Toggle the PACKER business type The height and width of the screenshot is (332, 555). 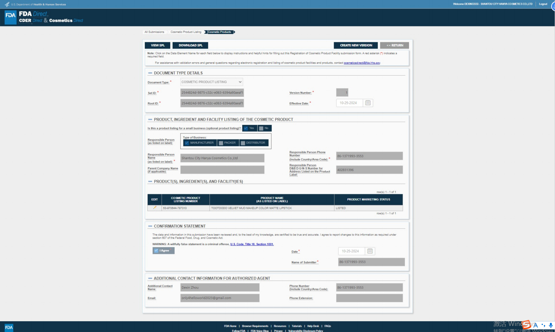pyautogui.click(x=228, y=143)
